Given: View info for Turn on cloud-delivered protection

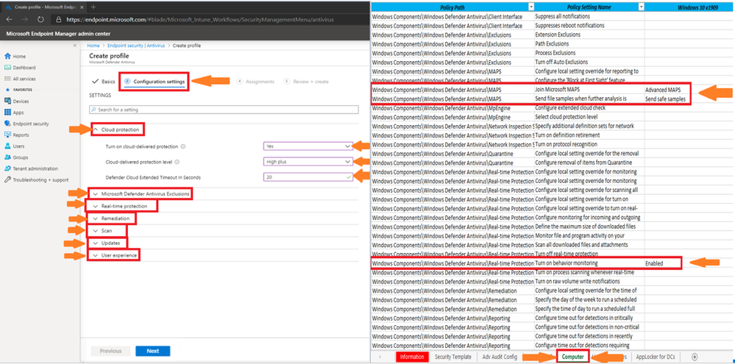Looking at the screenshot, I should [x=183, y=146].
